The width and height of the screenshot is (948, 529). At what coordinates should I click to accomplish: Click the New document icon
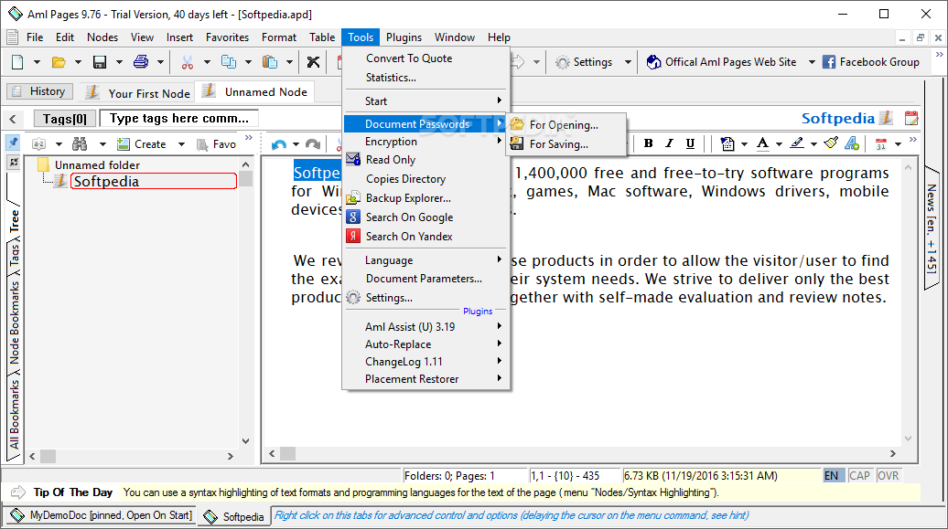coord(17,61)
